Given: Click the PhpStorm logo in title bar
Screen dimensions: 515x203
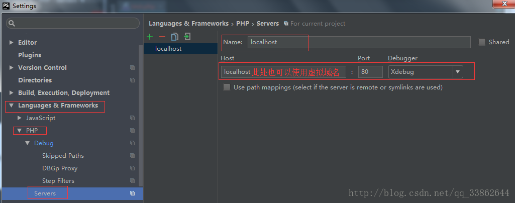Looking at the screenshot, I should point(6,6).
